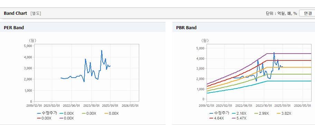Toggle 수정주가 legend in PER Band chart
The image size is (315, 125).
(47, 113)
